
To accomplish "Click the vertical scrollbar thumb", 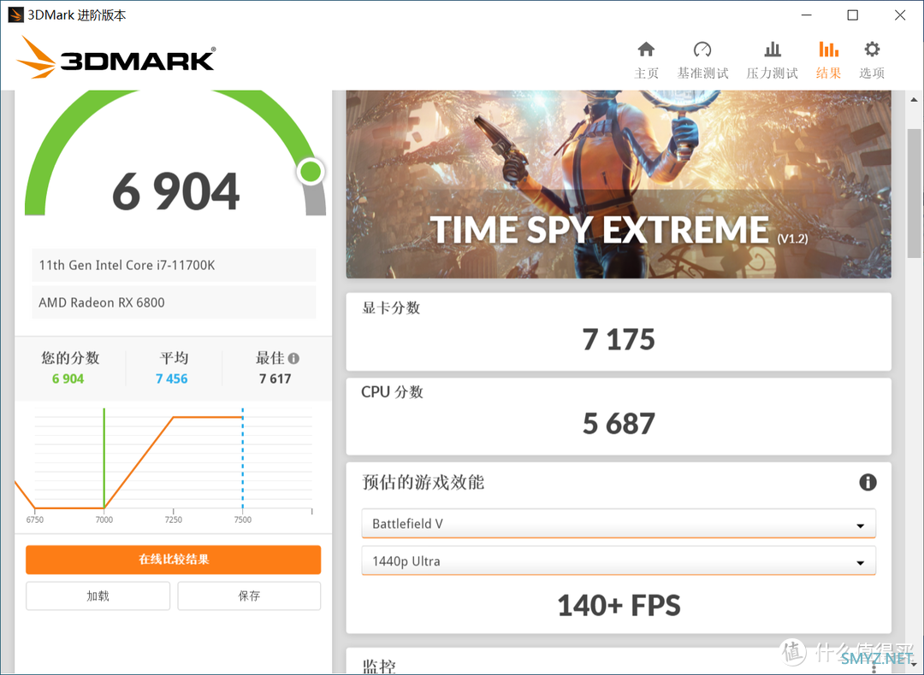I will coord(914,193).
